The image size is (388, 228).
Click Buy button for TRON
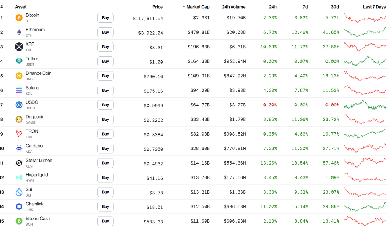(x=105, y=134)
